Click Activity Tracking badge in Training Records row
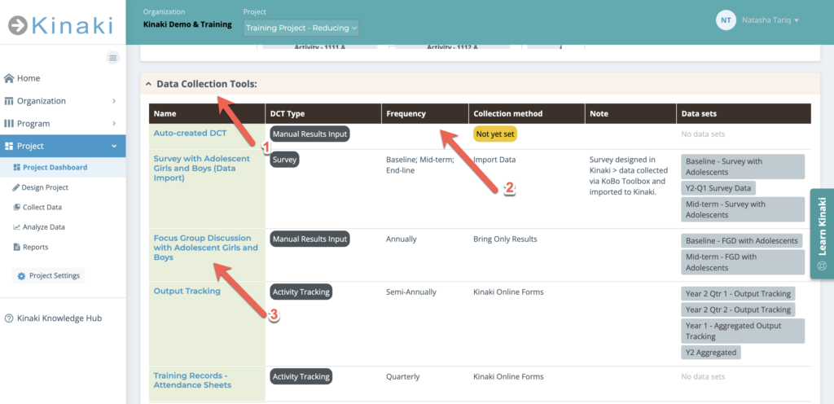The height and width of the screenshot is (404, 834). (x=301, y=376)
